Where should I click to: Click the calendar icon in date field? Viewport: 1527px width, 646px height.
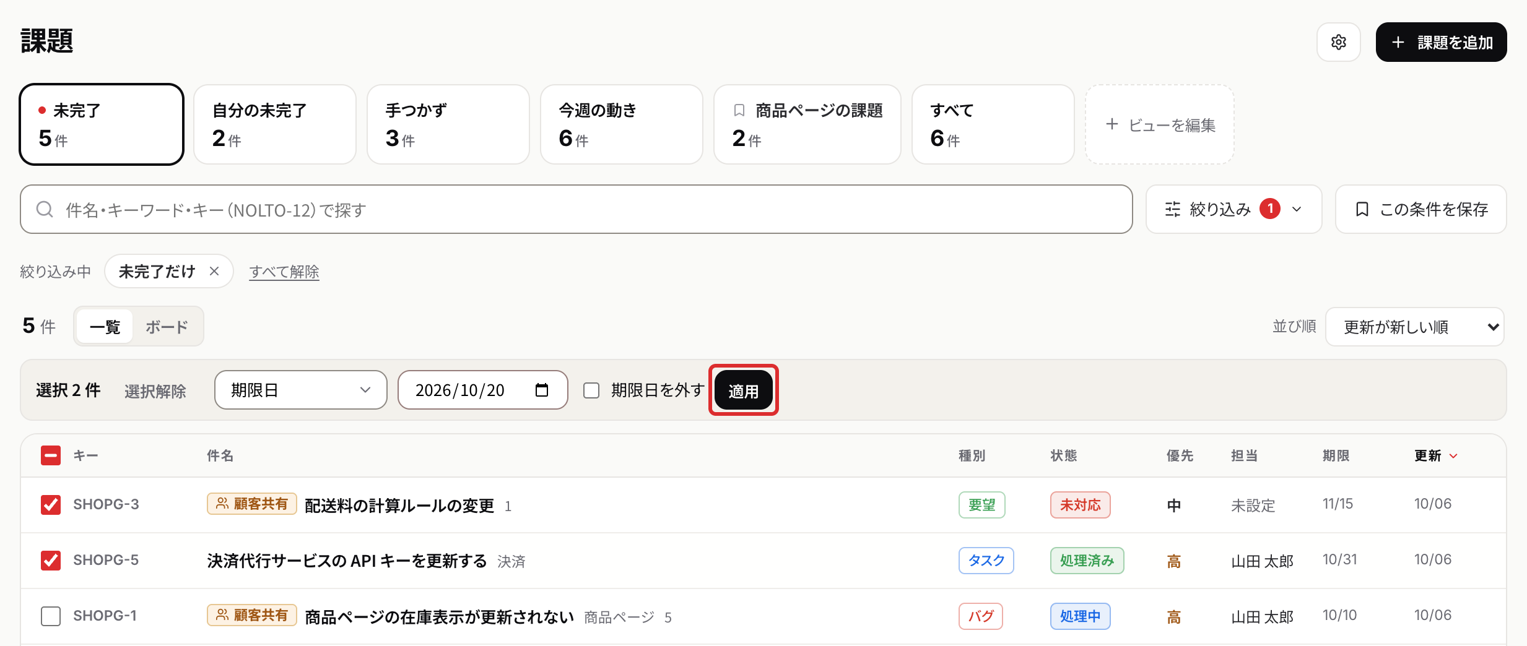(542, 390)
